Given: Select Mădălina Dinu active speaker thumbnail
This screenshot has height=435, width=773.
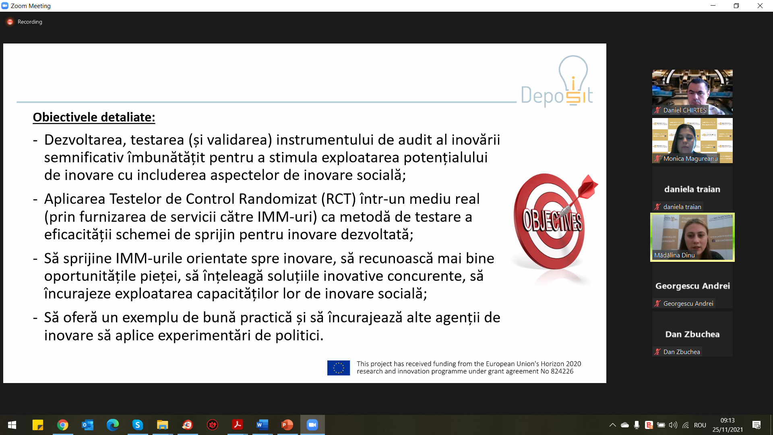Looking at the screenshot, I should coord(692,237).
